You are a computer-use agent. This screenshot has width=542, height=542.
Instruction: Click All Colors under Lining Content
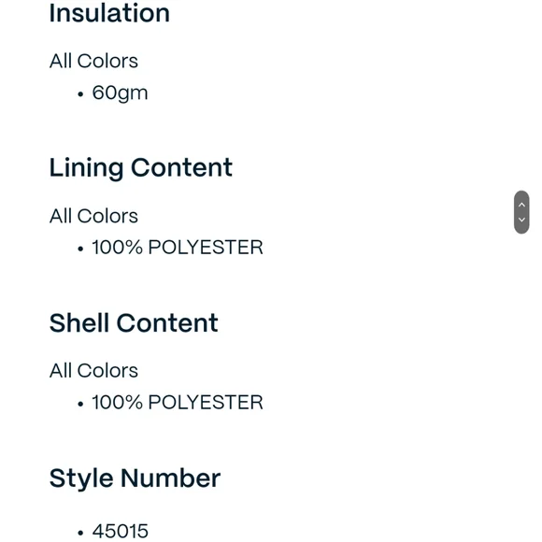(x=93, y=216)
